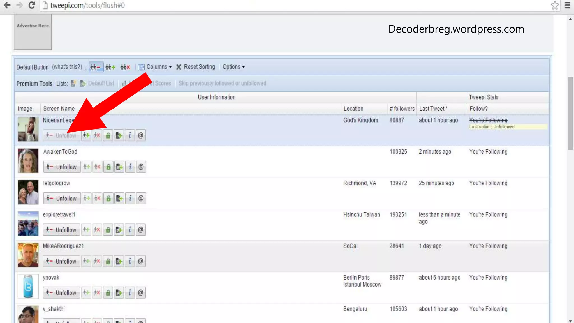The image size is (574, 323).
Task: Click the new list icon beside Lists
Action: pyautogui.click(x=73, y=84)
